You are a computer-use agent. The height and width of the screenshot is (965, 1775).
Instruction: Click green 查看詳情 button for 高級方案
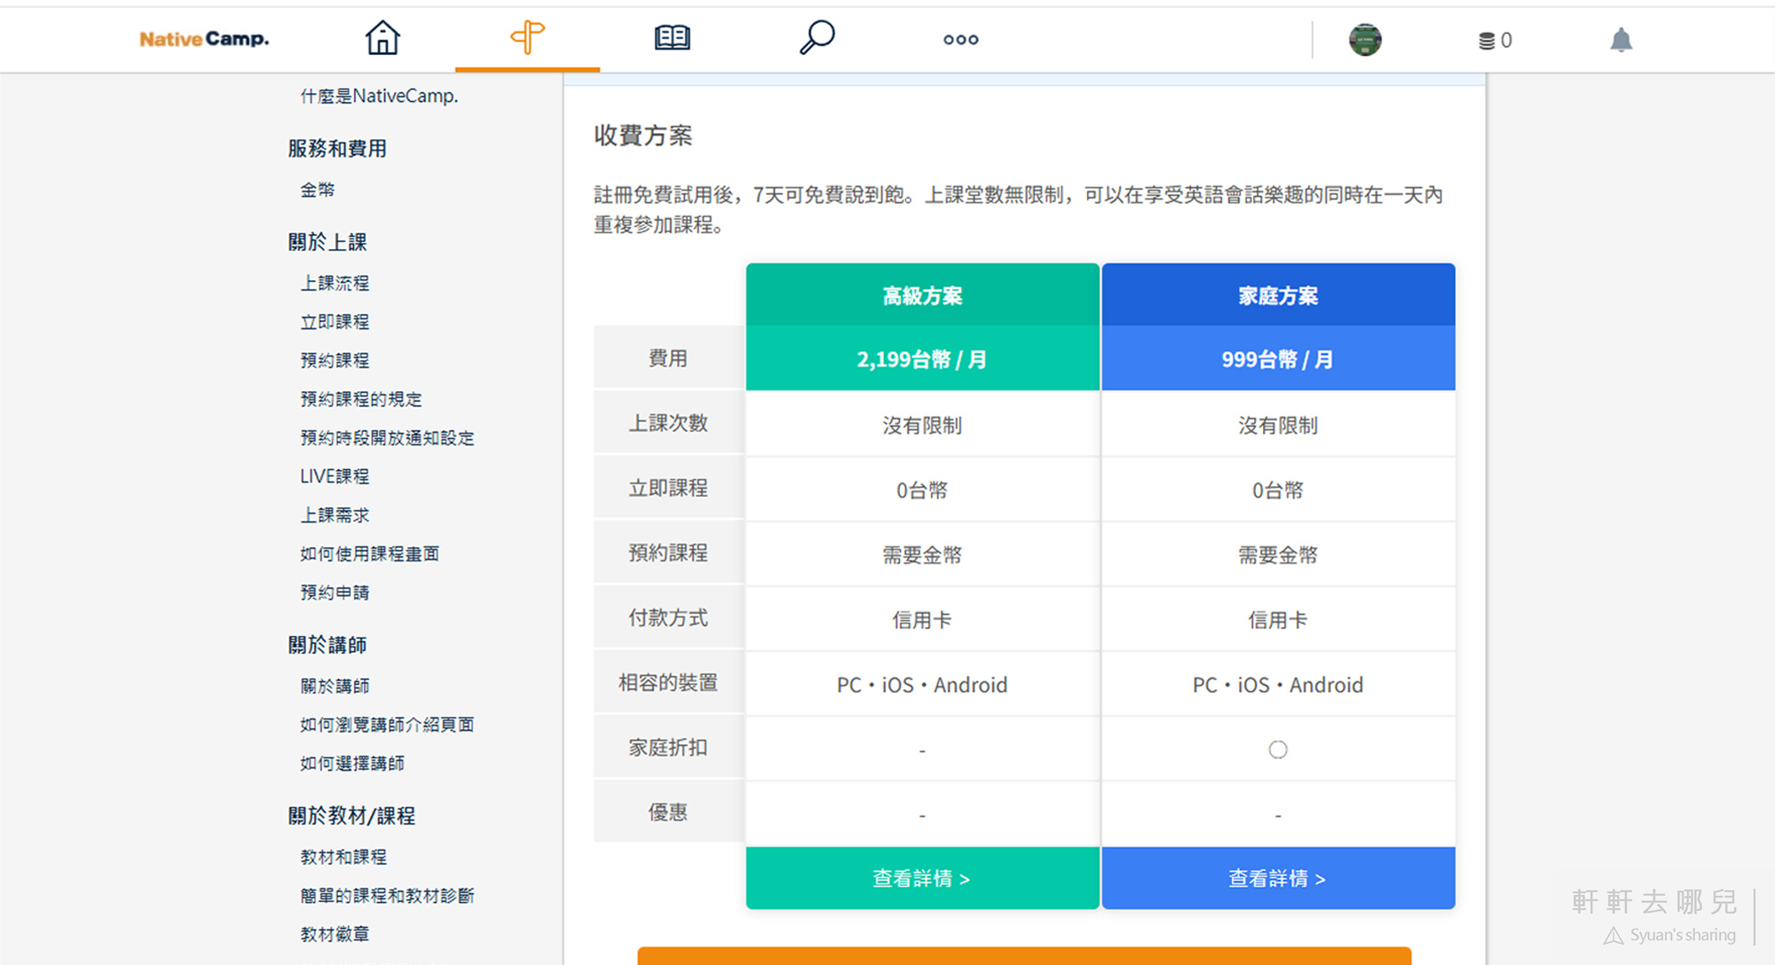[x=922, y=878]
